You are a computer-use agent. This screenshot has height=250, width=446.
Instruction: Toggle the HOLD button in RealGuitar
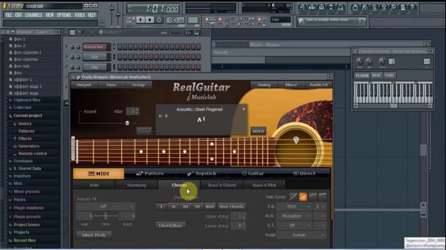(258, 131)
